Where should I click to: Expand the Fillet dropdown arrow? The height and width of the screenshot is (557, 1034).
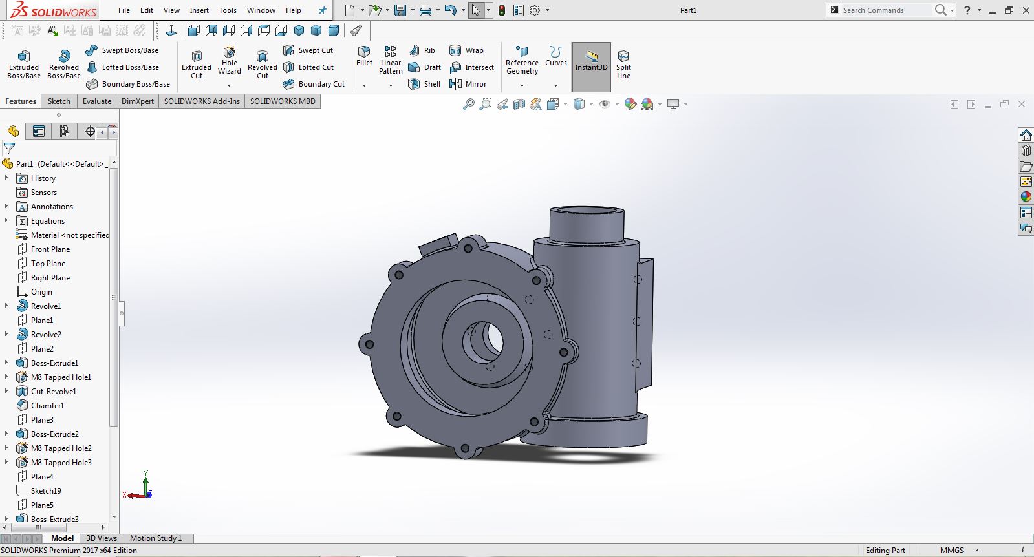coord(364,85)
